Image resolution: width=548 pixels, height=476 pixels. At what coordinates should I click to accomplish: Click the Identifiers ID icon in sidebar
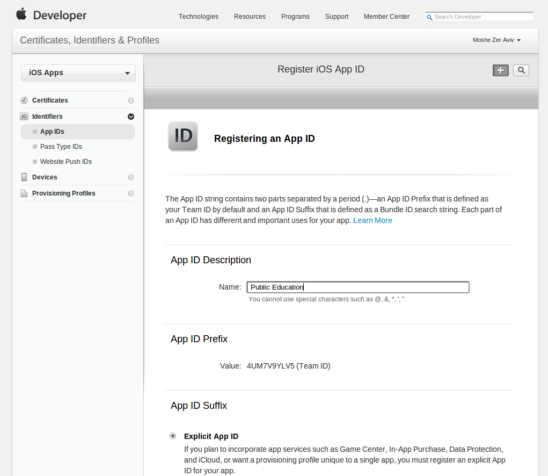pyautogui.click(x=24, y=117)
